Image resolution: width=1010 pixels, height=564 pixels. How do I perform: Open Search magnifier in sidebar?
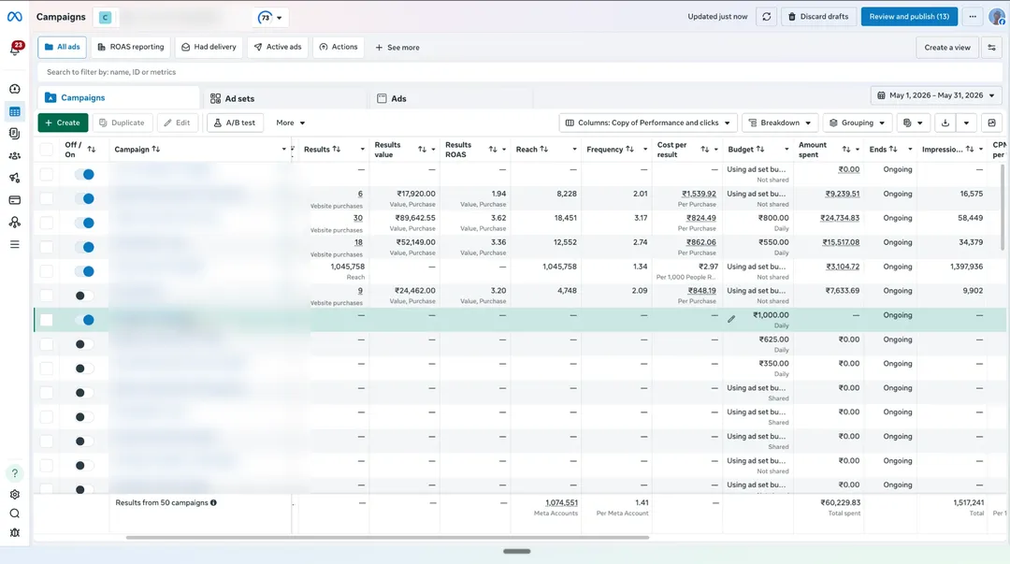15,513
